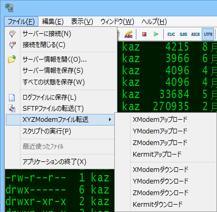Click the transfer icon beside SFTPファイルの転送

(12, 109)
